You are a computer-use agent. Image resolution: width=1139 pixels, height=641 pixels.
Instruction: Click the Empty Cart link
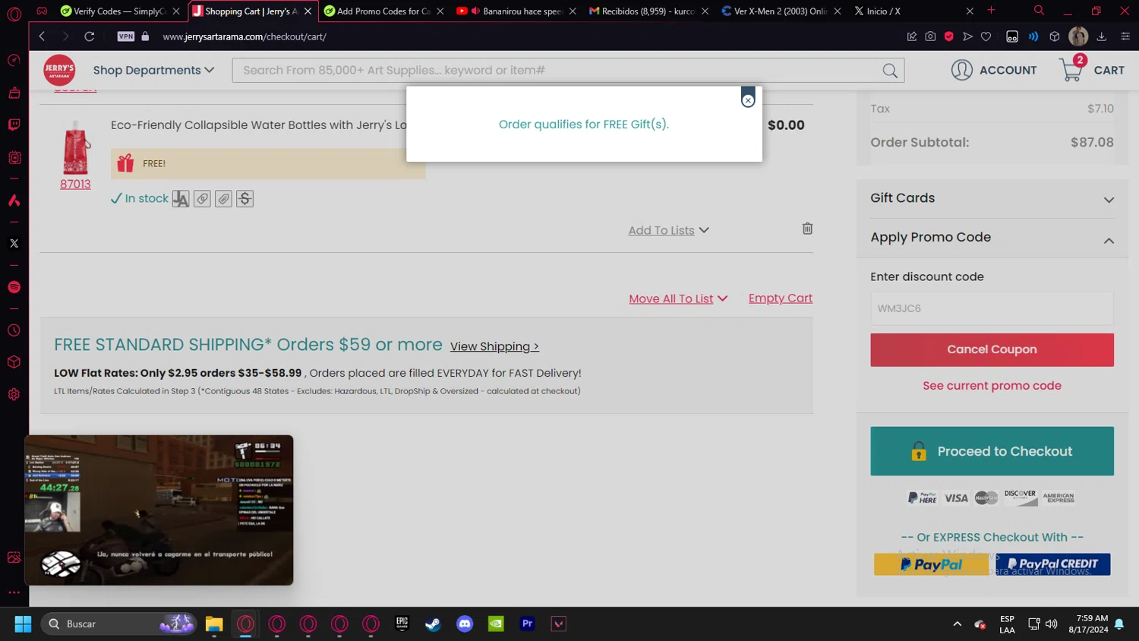pyautogui.click(x=781, y=298)
